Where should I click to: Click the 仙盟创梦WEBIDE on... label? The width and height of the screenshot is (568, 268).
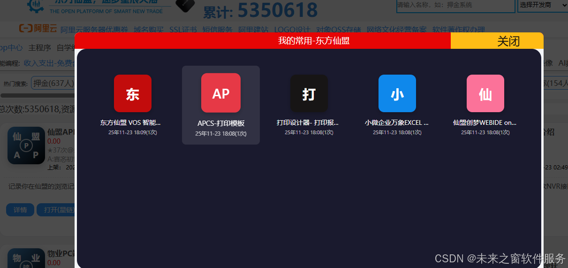pos(485,123)
